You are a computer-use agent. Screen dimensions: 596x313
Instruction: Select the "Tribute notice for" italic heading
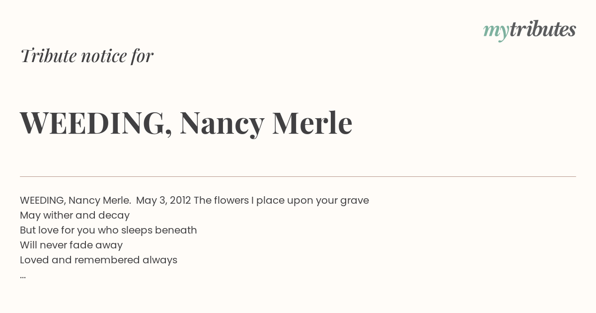pyautogui.click(x=87, y=56)
